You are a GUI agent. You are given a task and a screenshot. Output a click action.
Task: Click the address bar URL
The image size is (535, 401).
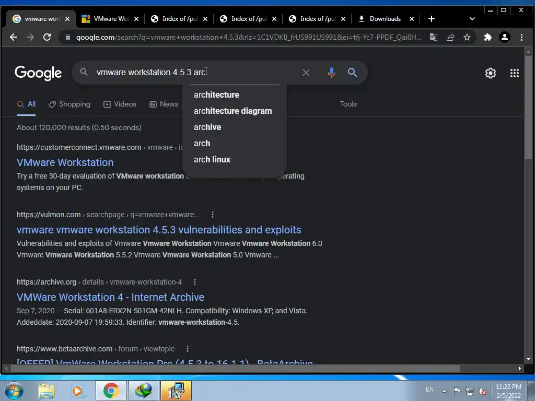(x=248, y=37)
